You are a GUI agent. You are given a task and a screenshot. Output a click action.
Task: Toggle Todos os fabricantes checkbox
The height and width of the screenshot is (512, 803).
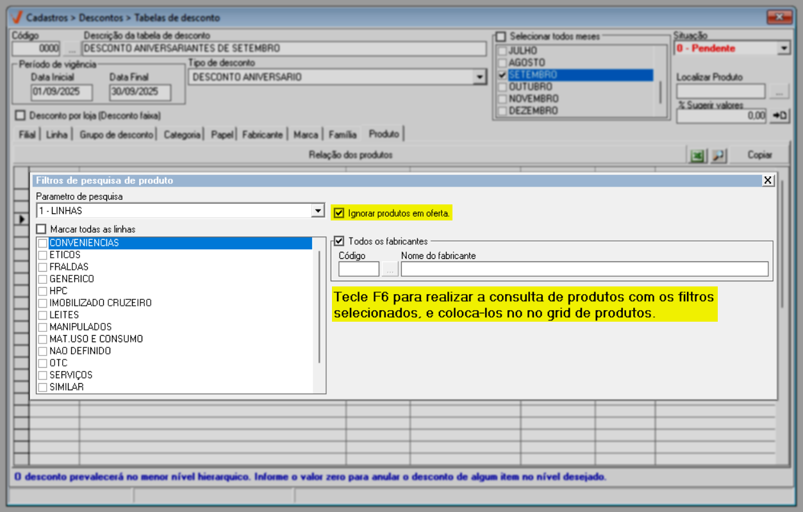[340, 242]
